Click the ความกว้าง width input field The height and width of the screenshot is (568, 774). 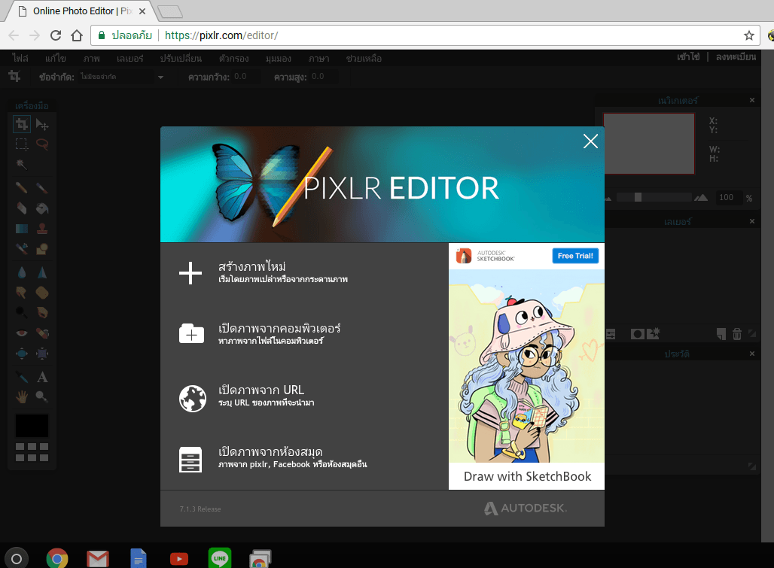click(x=247, y=77)
